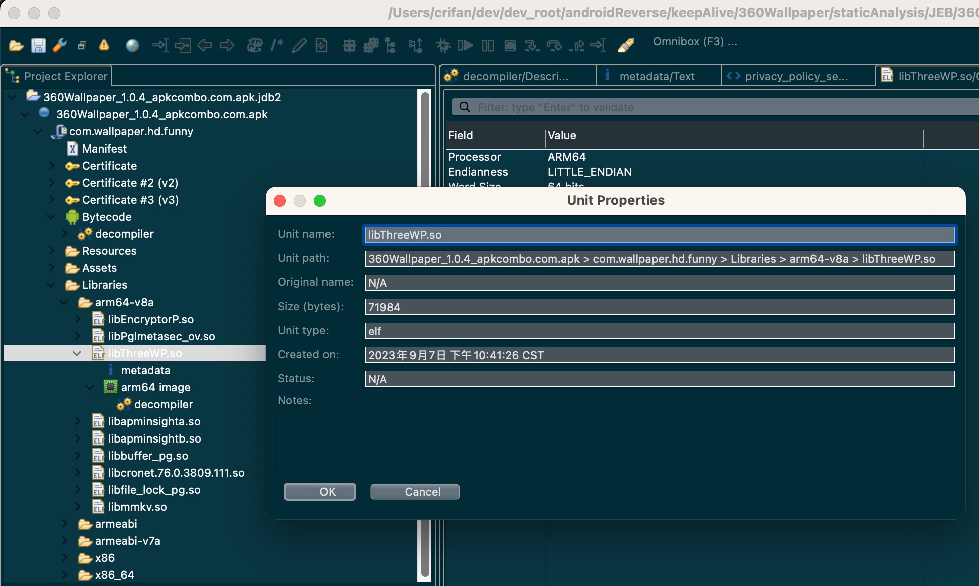The image size is (979, 586).
Task: Click the comment slash-asterisk toolbar icon
Action: tap(277, 46)
